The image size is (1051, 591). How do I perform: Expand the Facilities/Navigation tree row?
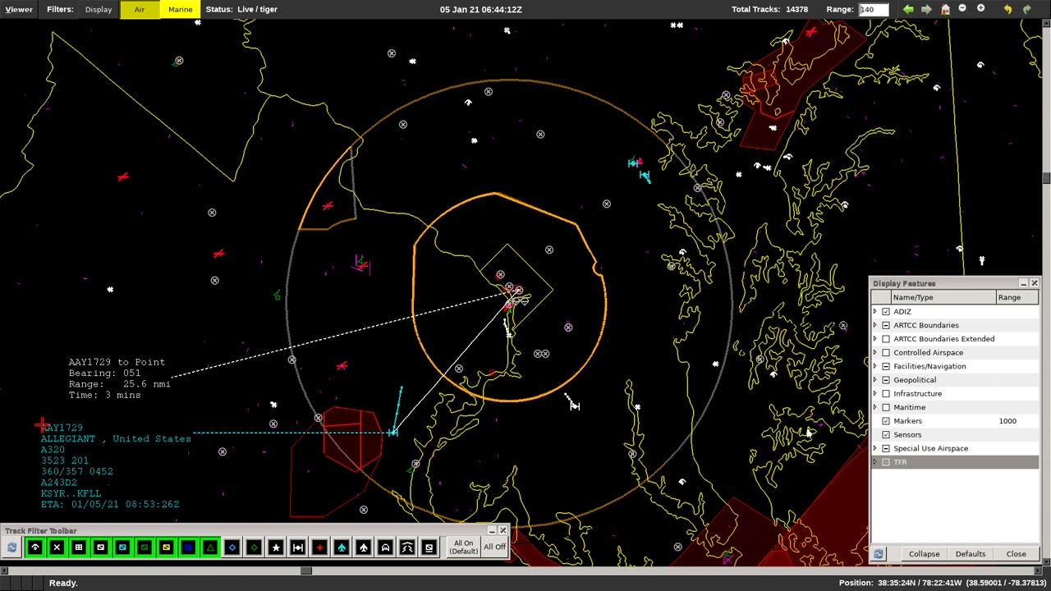click(x=875, y=366)
